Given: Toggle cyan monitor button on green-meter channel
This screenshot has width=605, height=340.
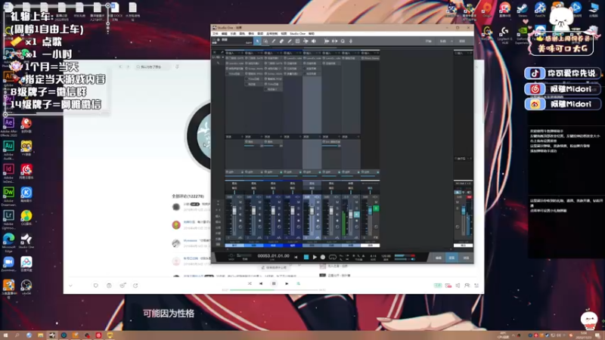Looking at the screenshot, I should (x=356, y=215).
